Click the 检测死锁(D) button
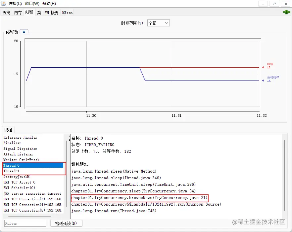 click(66, 223)
